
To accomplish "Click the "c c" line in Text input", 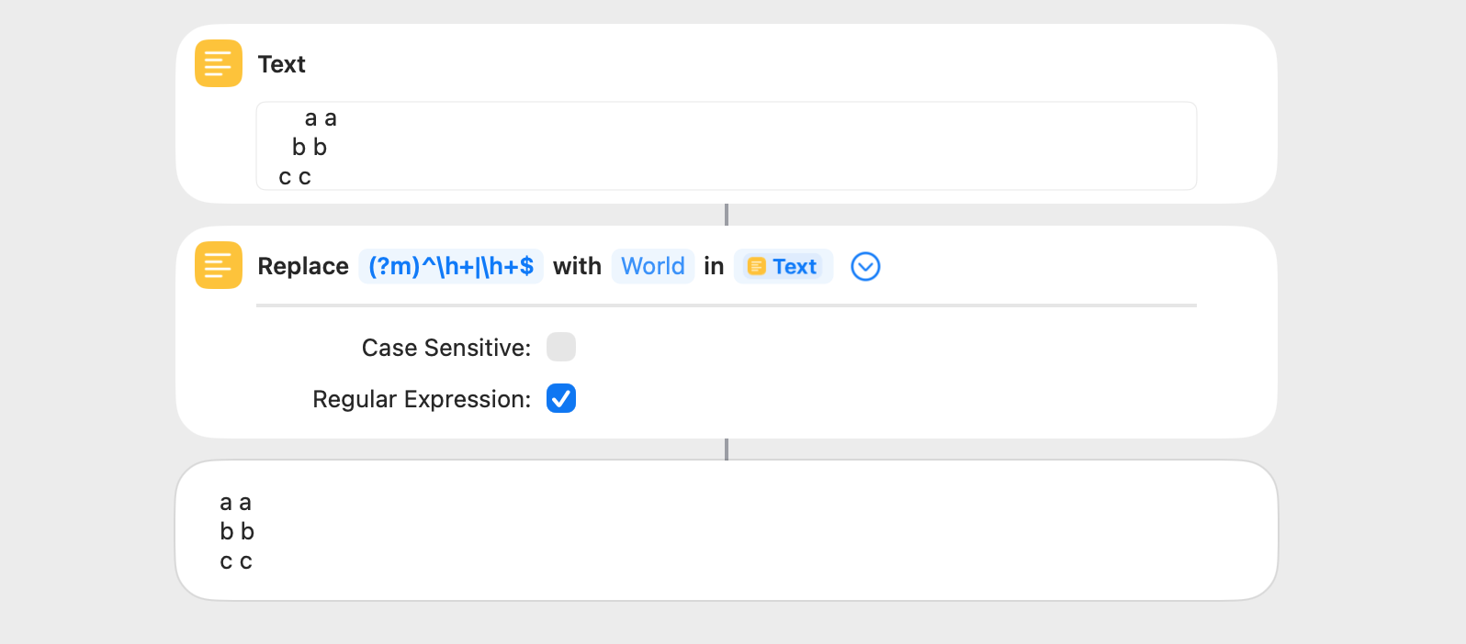I will 295,177.
